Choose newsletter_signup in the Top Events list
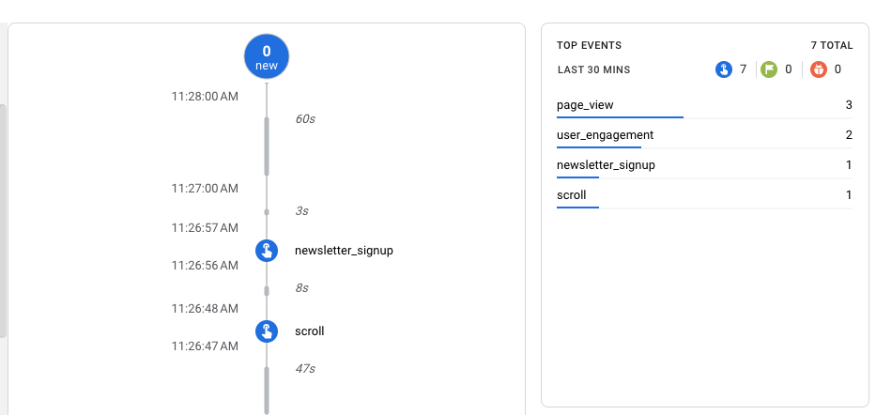This screenshot has width=876, height=415. click(x=606, y=165)
